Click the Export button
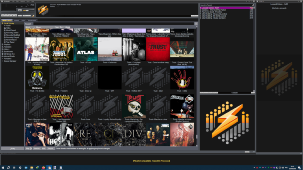Viewport: 303px width, 170px height. click(51, 149)
